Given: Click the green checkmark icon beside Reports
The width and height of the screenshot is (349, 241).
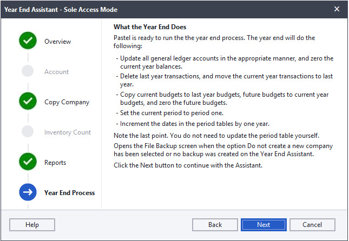Looking at the screenshot, I should click(28, 162).
